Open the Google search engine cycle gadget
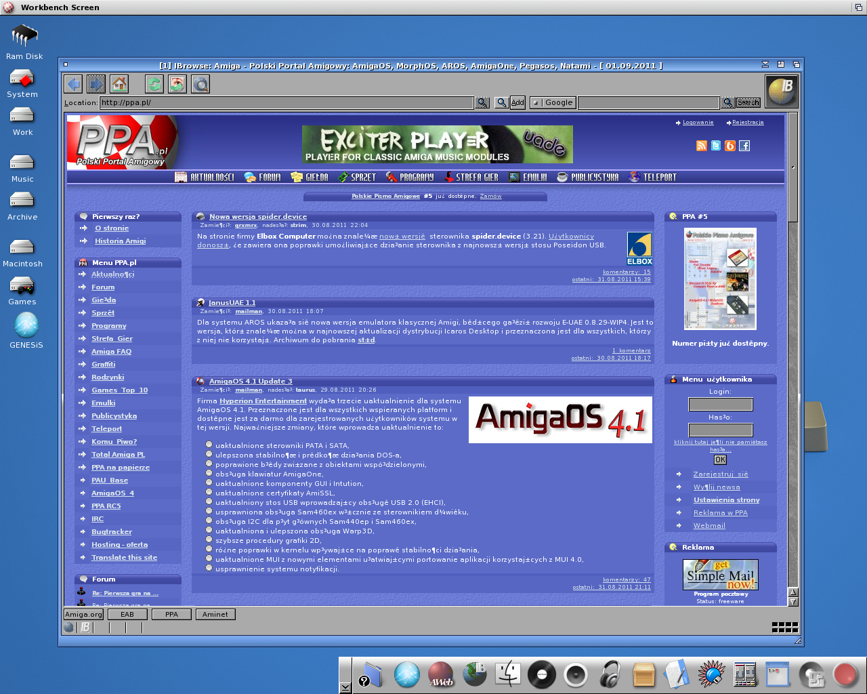This screenshot has height=694, width=867. (553, 102)
